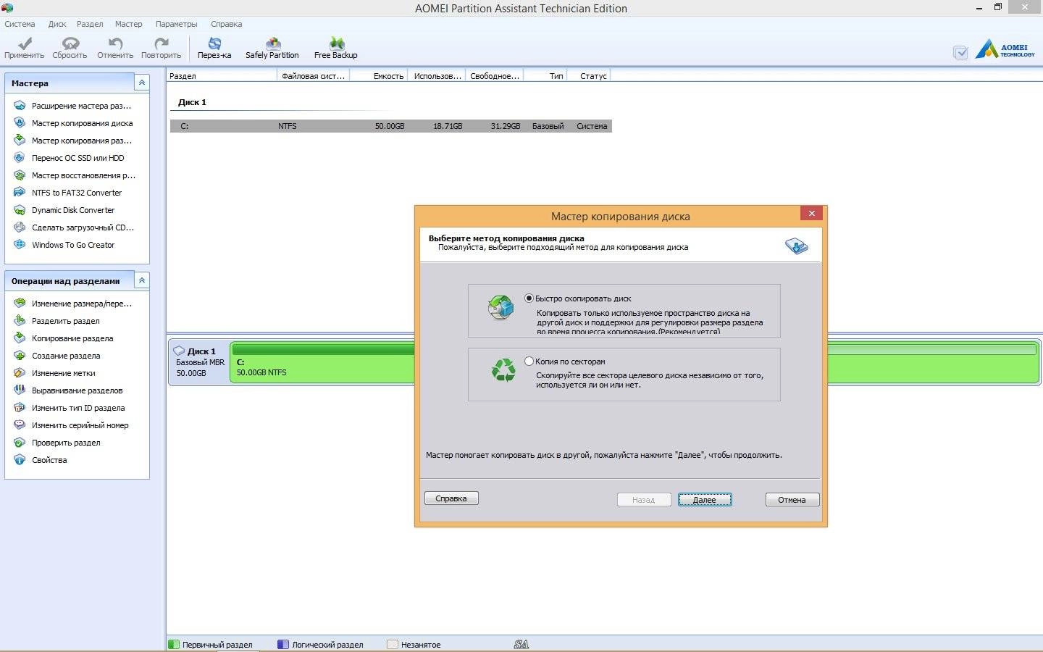The image size is (1043, 652).
Task: Click the Изменение метки icon
Action: (x=20, y=373)
